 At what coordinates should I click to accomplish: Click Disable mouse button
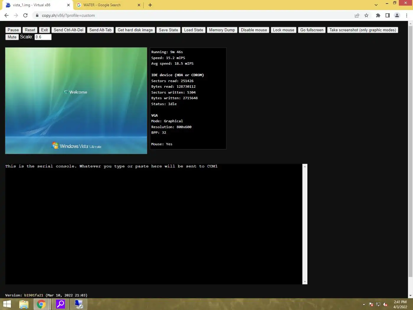point(254,30)
